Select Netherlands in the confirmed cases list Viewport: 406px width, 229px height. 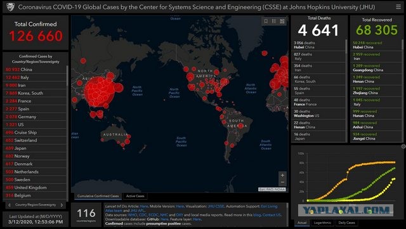pos(35,172)
